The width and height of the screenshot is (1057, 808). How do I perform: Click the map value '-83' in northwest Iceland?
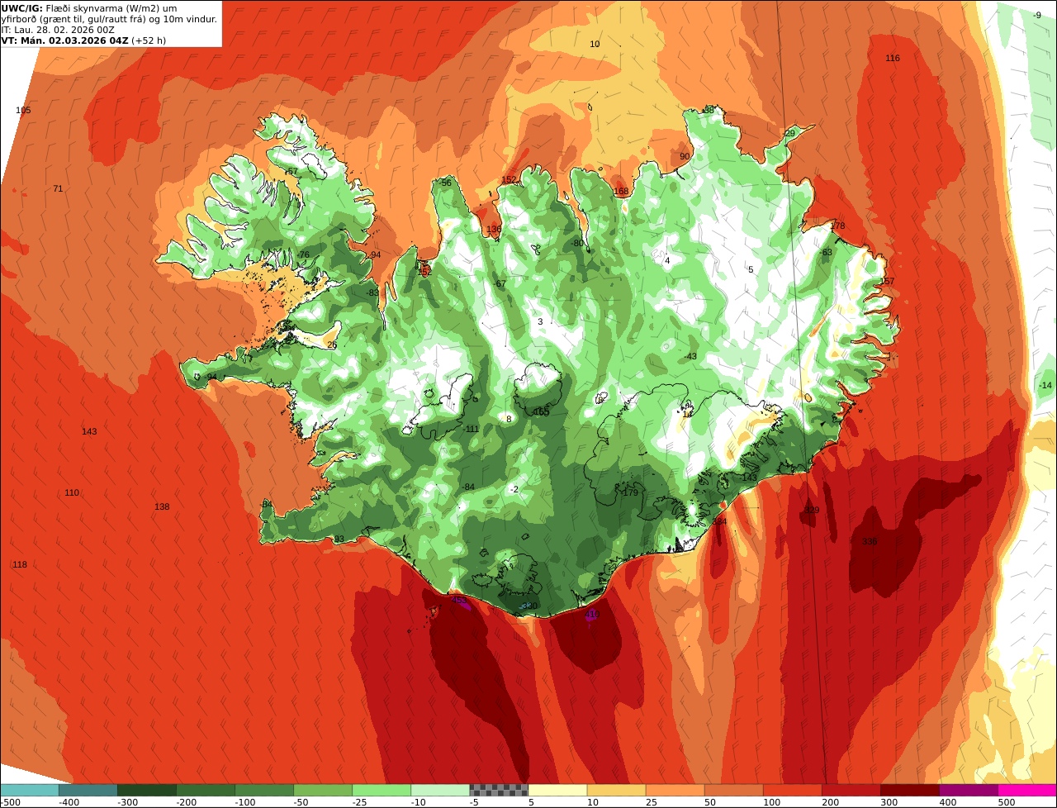(x=372, y=292)
